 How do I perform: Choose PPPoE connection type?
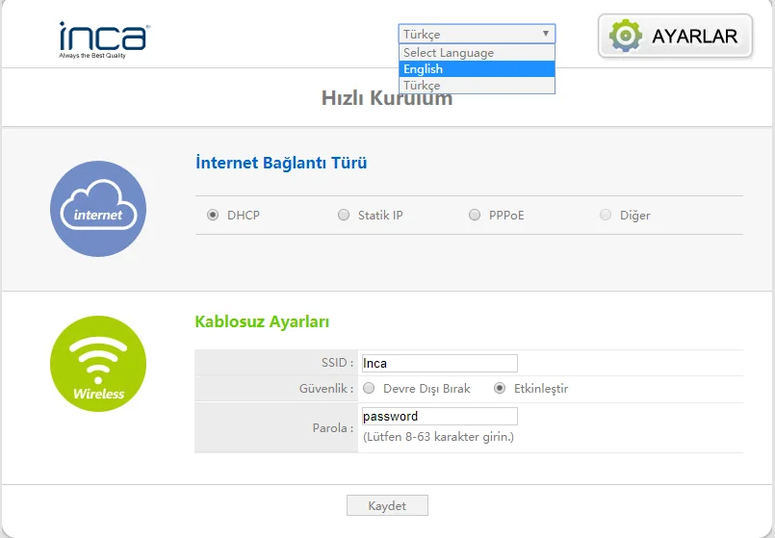(475, 215)
